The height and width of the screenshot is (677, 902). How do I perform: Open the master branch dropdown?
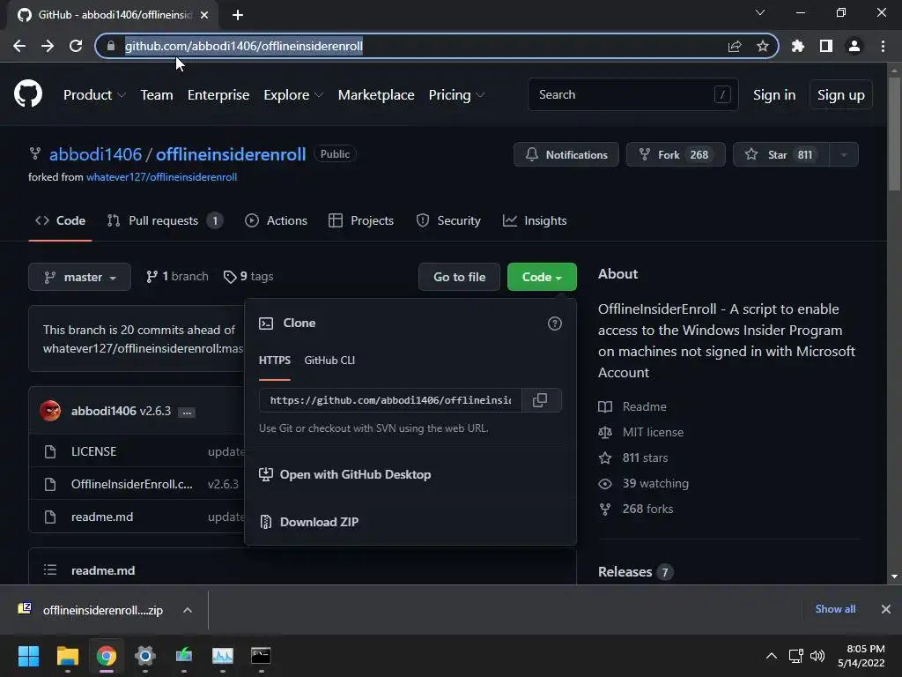(79, 277)
